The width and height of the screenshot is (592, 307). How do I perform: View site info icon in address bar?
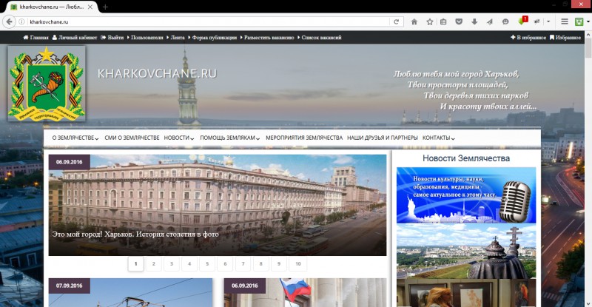[x=22, y=22]
